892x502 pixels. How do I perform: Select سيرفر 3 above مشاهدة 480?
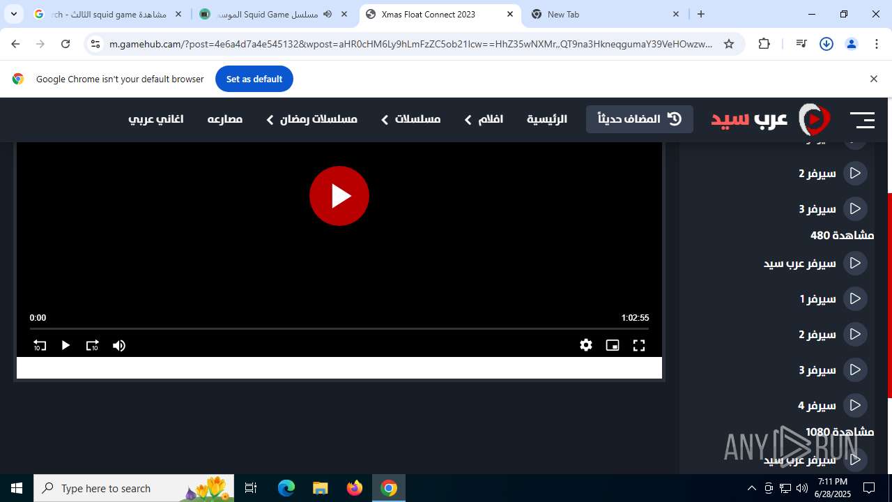832,208
